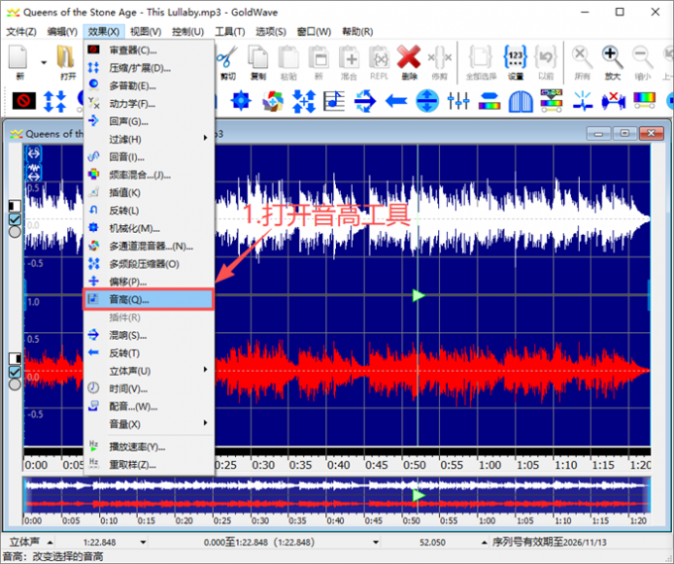Viewport: 674px width, 564px height.
Task: Click compress/expand arrows effect toolbar icon
Action: (55, 101)
